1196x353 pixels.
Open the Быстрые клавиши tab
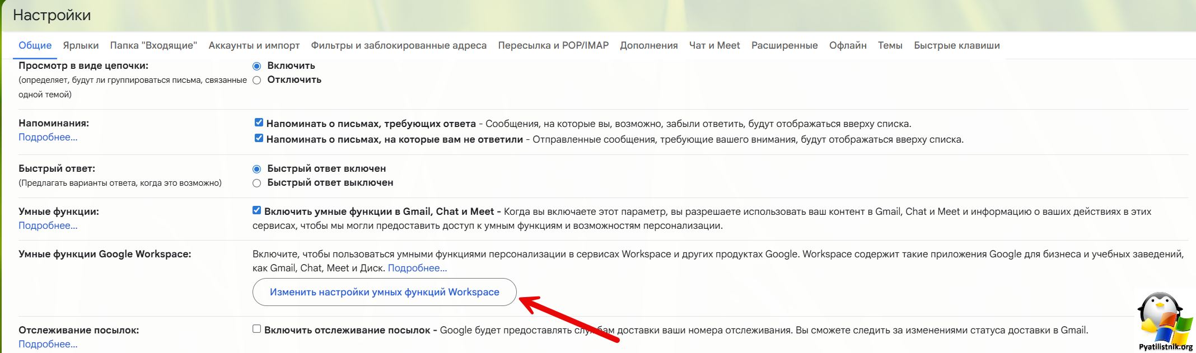(956, 45)
